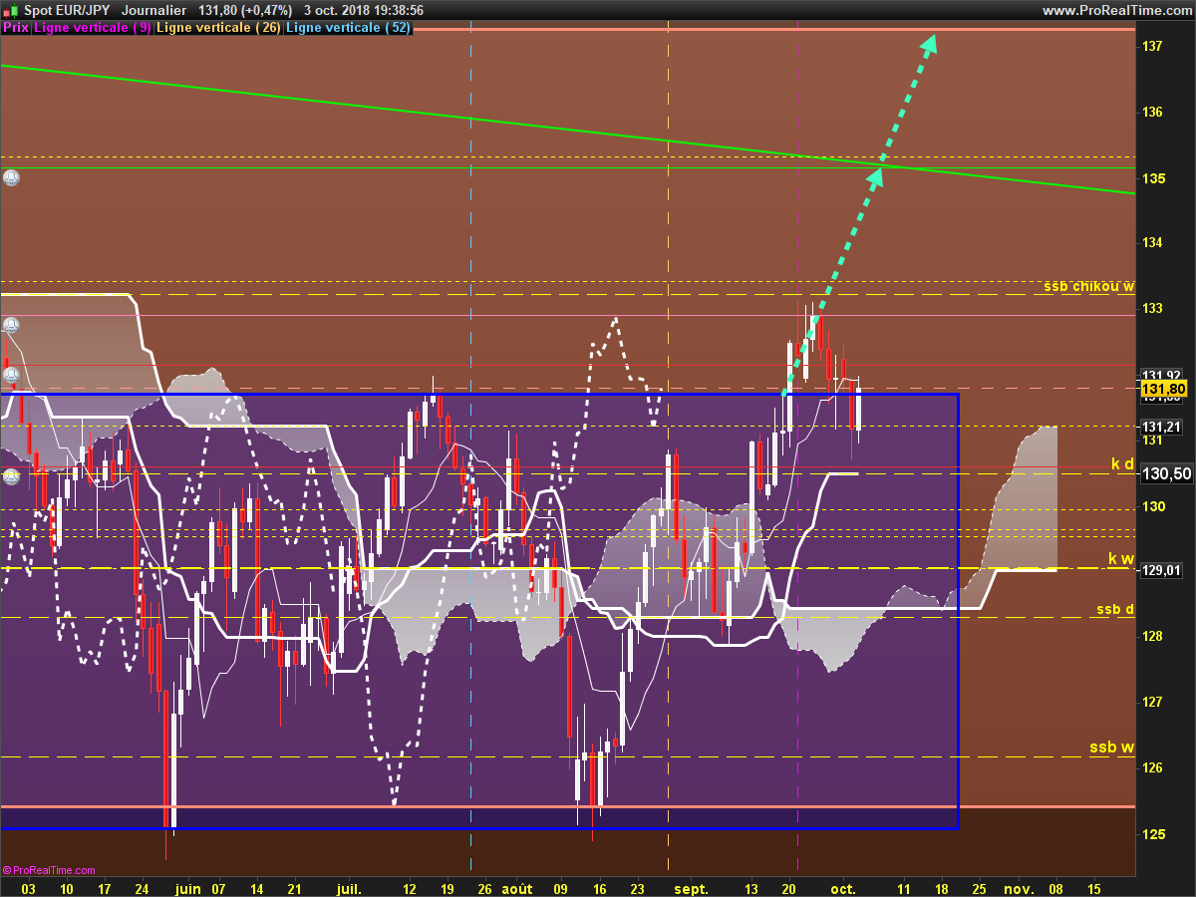This screenshot has width=1196, height=897.
Task: Click the 'k w' yellow line annotation
Action: point(1120,558)
